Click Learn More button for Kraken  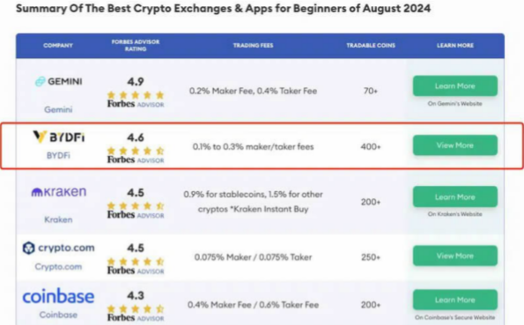tap(455, 197)
